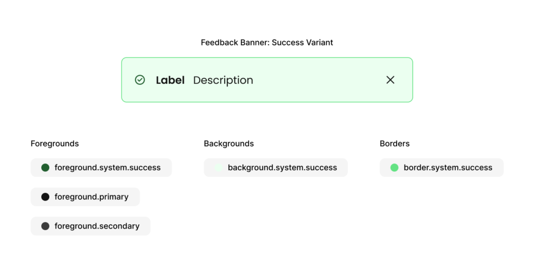The image size is (535, 274).
Task: Select the background.system.success token chip
Action: tap(276, 168)
